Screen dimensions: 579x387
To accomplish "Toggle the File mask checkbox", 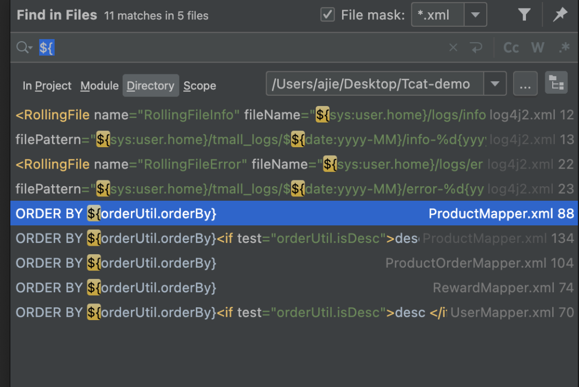I will [327, 15].
